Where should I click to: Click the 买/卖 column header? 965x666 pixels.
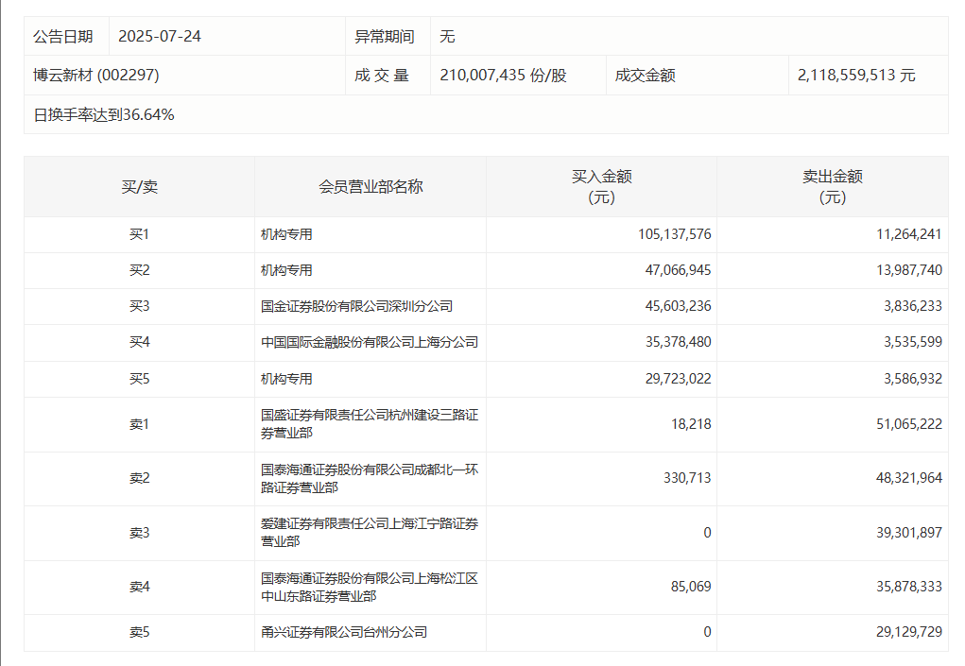(x=139, y=187)
